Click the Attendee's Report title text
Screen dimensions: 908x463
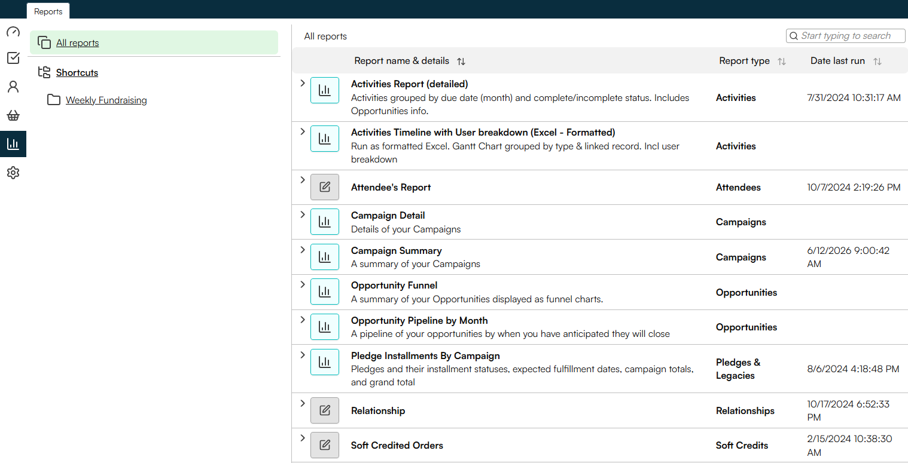391,188
